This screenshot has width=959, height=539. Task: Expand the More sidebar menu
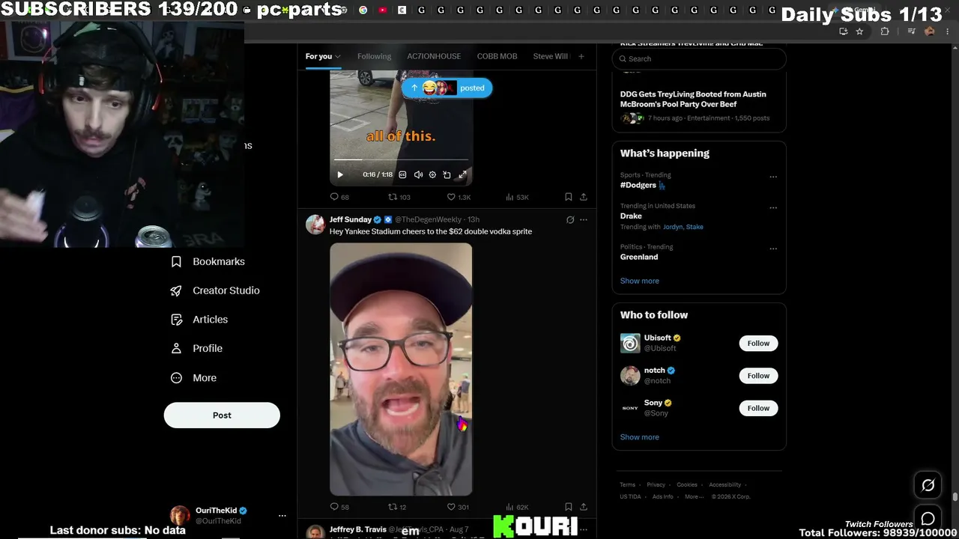point(194,378)
